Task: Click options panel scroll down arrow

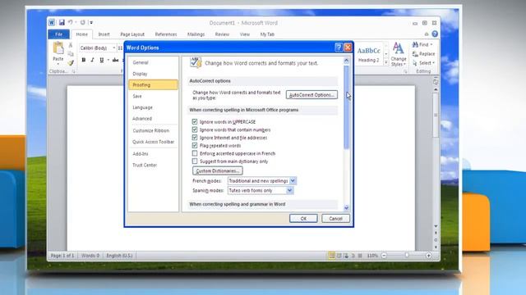Action: pos(346,207)
